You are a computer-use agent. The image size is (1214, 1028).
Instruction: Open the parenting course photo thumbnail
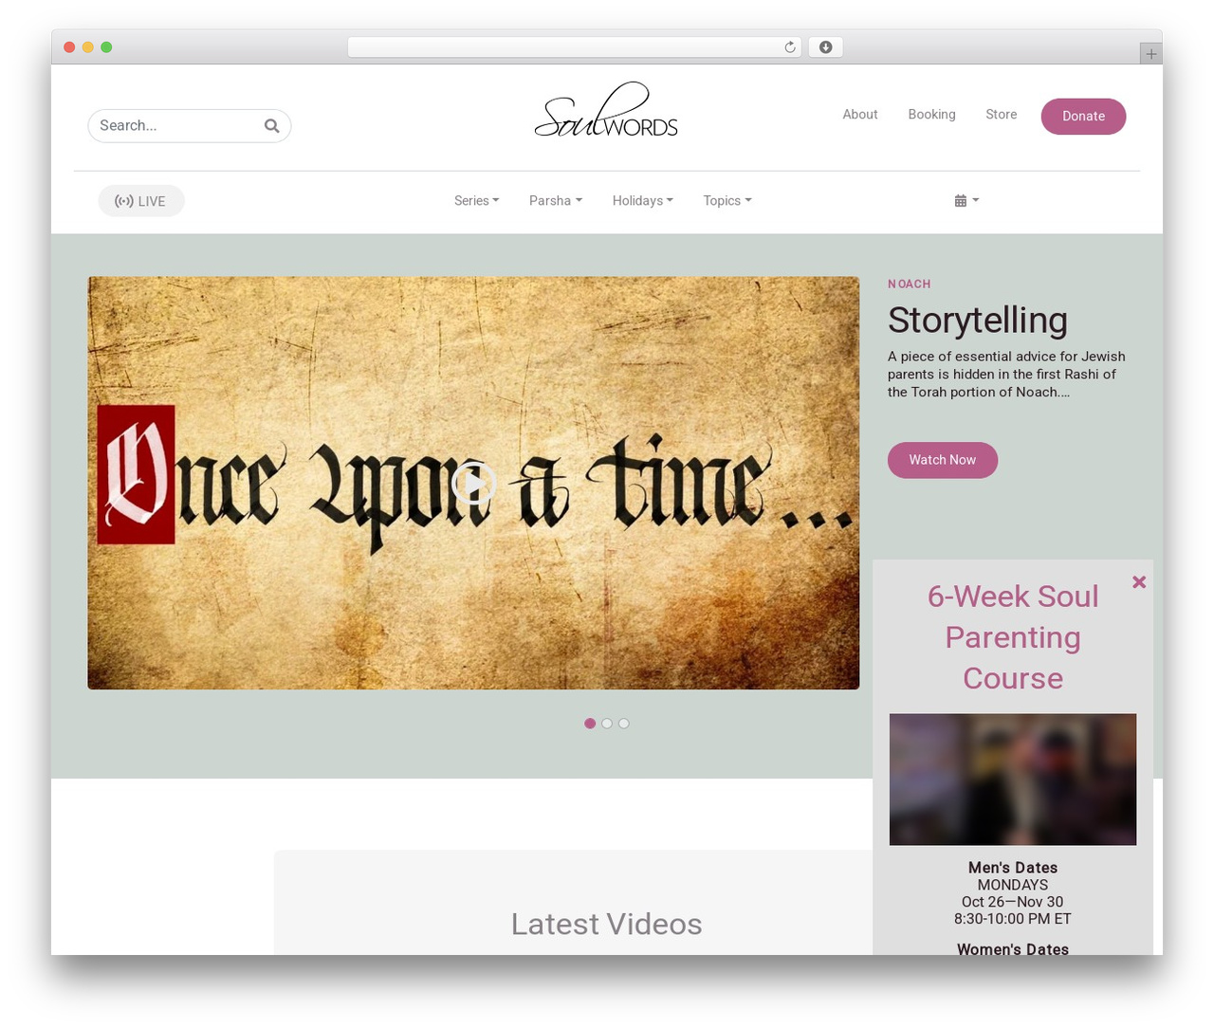(x=1013, y=780)
